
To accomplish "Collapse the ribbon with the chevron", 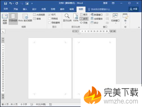I will [139, 27].
